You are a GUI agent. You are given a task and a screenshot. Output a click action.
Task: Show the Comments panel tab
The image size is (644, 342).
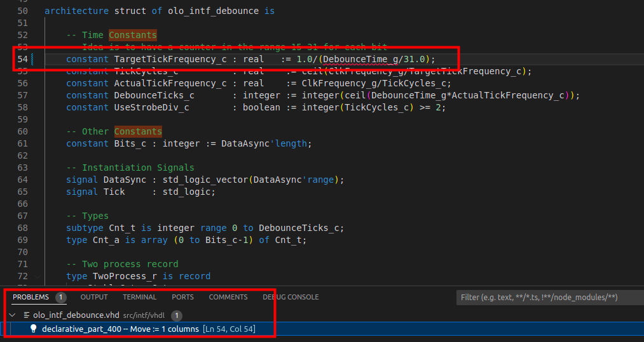(x=228, y=297)
